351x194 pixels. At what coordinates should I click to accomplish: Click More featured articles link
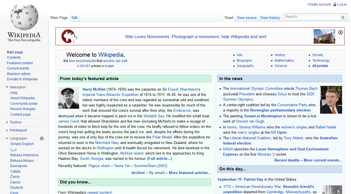190,173
